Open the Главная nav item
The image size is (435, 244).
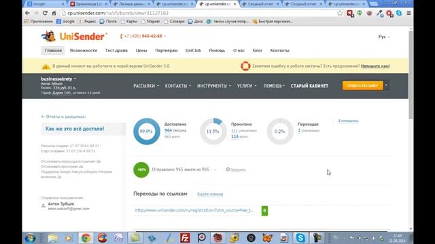click(53, 51)
